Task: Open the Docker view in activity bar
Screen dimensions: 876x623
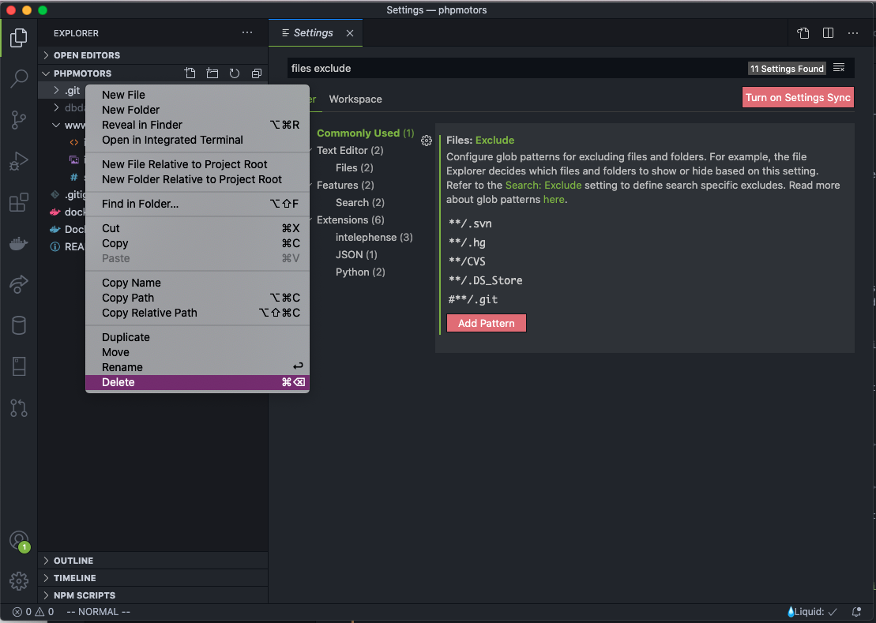Action: coord(18,243)
